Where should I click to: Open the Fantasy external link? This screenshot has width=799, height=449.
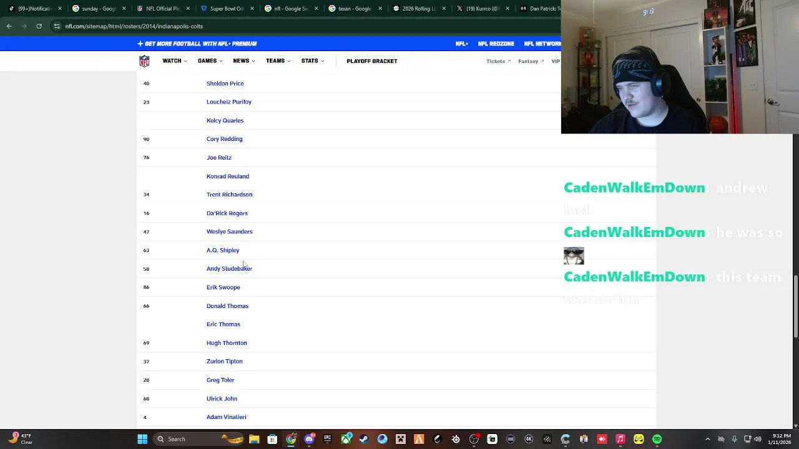tap(531, 61)
